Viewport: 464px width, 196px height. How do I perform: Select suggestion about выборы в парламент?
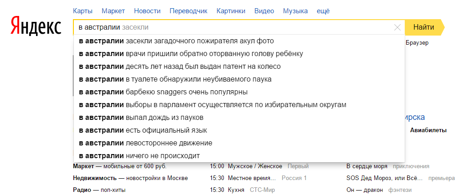coord(239,105)
